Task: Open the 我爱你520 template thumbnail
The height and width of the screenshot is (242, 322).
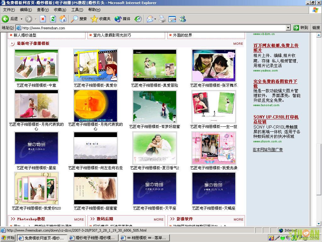Action: [x=36, y=188]
